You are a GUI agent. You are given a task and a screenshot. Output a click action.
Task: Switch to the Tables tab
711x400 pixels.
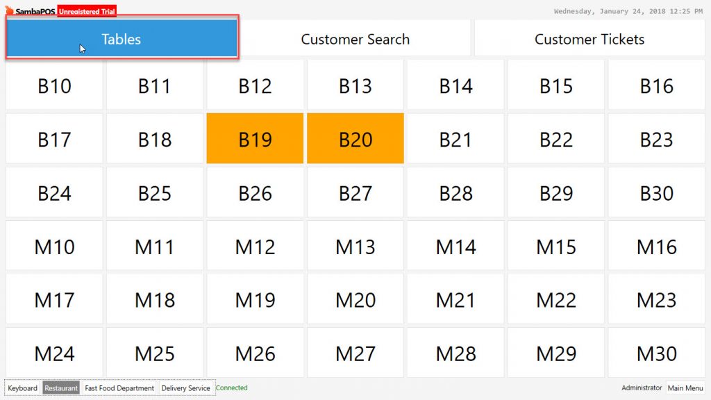point(122,38)
